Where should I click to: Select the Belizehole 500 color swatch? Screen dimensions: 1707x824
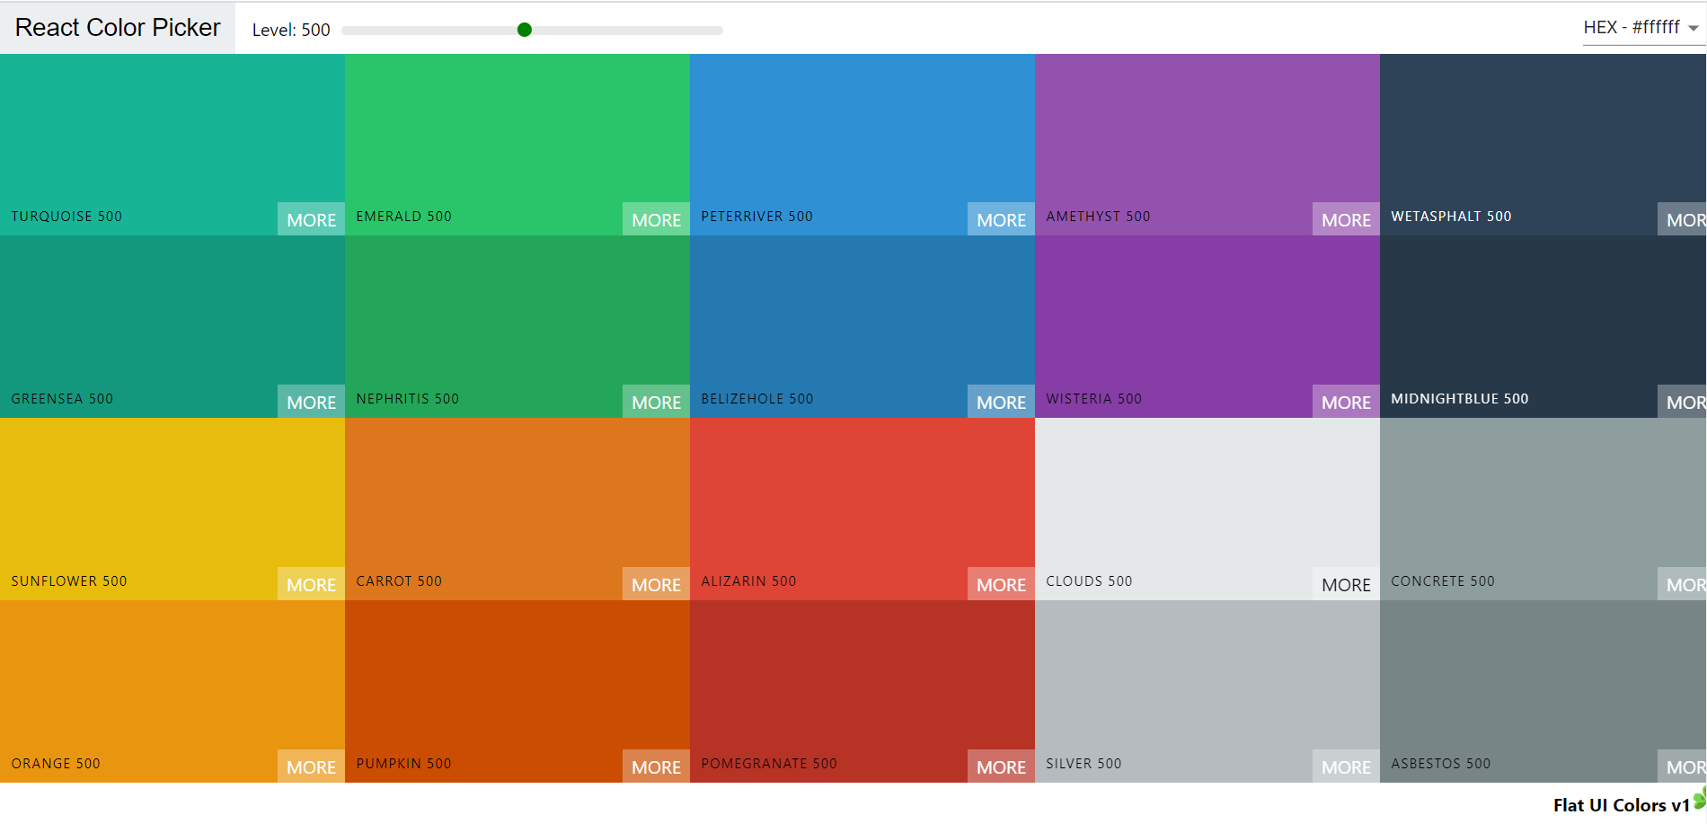pyautogui.click(x=862, y=327)
